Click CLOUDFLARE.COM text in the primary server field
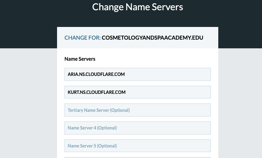Image resolution: width=262 pixels, height=158 pixels. pos(105,74)
